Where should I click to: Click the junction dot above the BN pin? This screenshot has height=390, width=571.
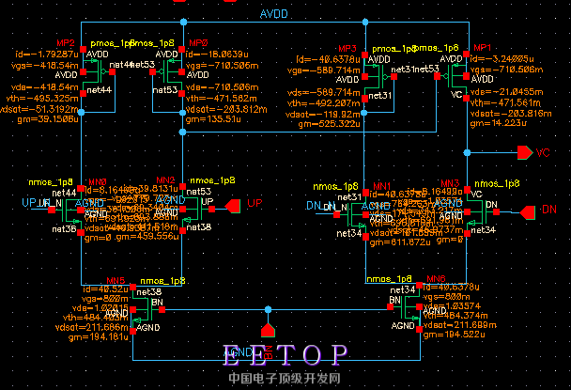[268, 309]
